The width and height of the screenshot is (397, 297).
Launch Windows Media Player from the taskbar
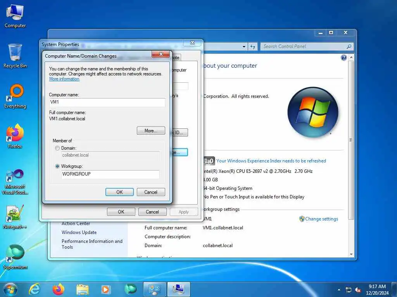coord(105,290)
